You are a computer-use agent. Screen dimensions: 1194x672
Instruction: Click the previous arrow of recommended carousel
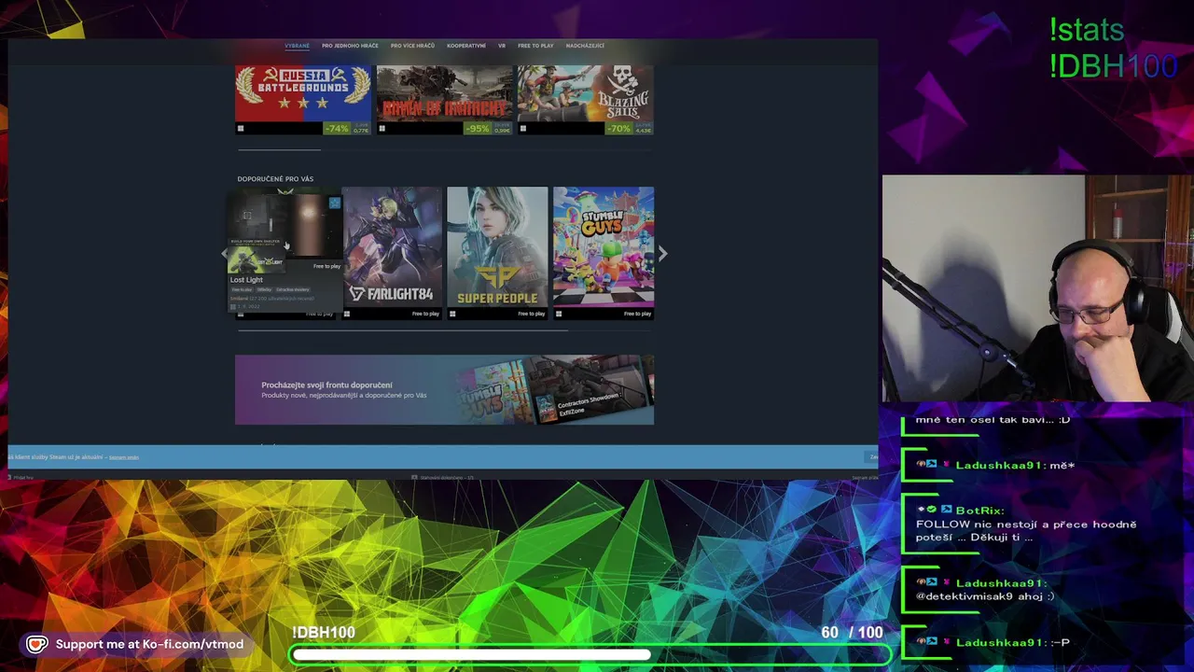click(224, 253)
